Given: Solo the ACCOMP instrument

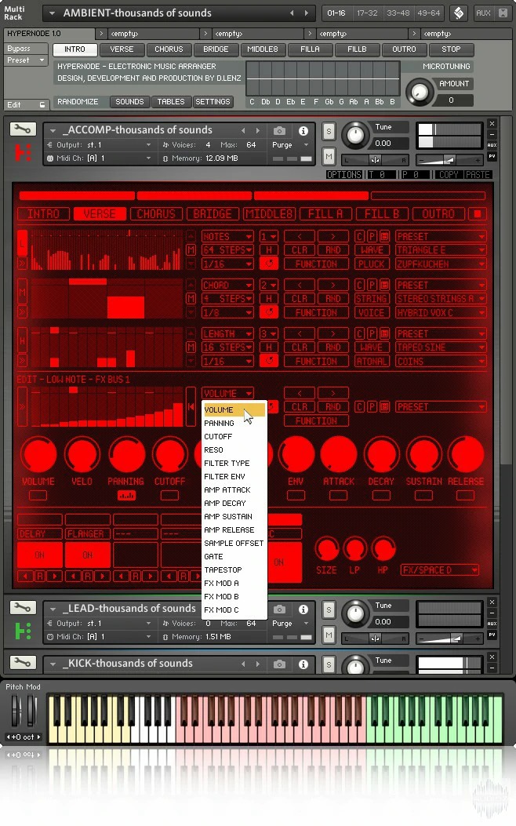Looking at the screenshot, I should coord(329,131).
